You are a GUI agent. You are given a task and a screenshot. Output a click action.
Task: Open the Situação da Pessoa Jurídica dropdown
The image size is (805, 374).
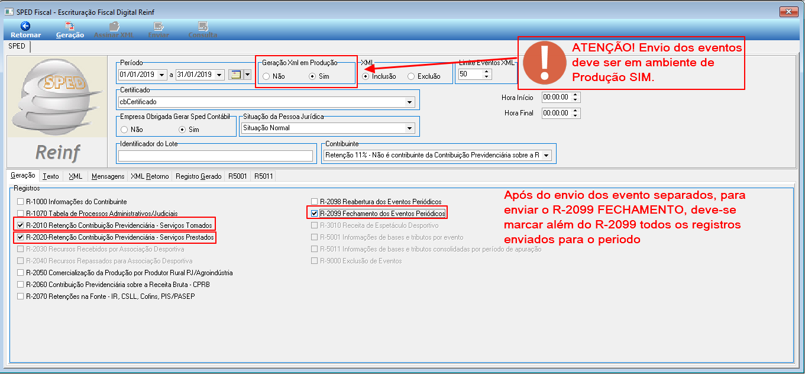coord(410,128)
